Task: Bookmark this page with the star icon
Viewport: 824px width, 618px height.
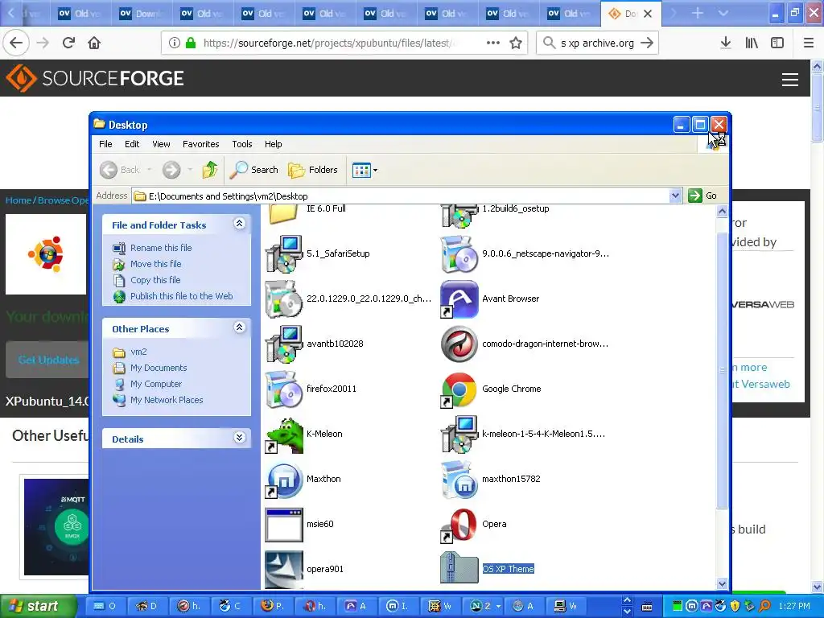Action: tap(516, 43)
